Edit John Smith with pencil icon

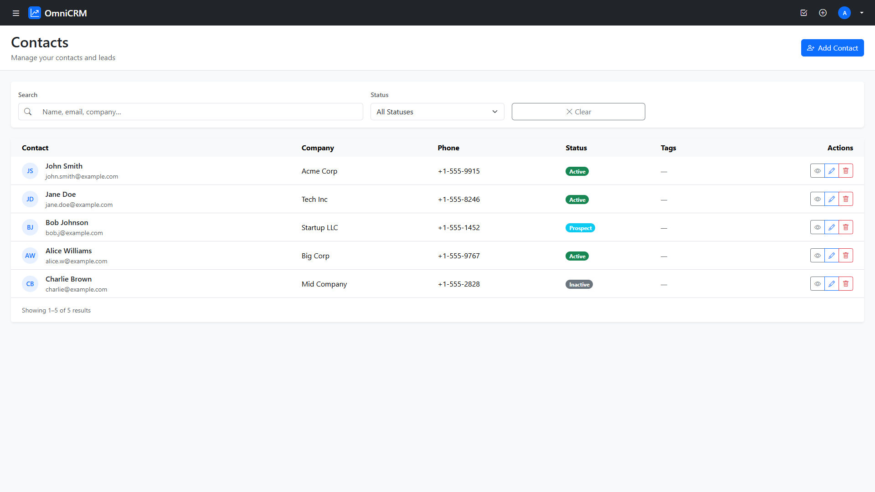point(832,171)
